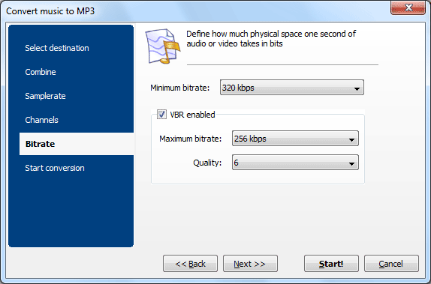Toggle the VBR enabled checkbox
The width and height of the screenshot is (431, 284).
[161, 114]
